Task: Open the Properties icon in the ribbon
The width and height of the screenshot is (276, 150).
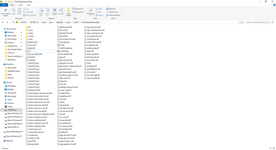Action: (91, 12)
